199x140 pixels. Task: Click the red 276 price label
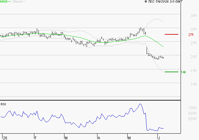click(191, 35)
